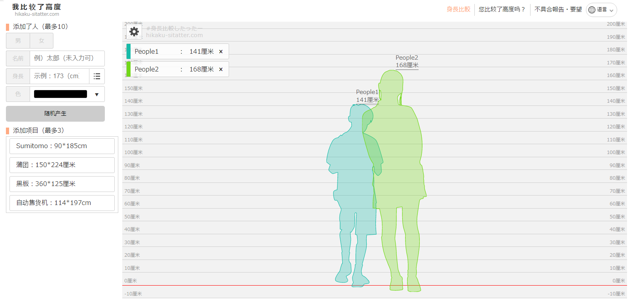Open the gear settings icon on chart

pos(134,32)
